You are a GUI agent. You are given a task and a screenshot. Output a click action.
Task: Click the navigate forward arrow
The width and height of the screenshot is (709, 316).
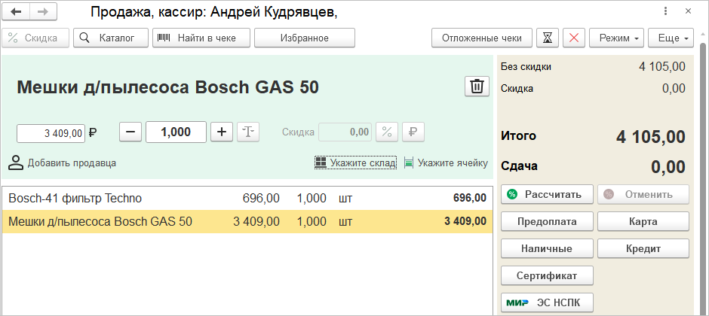42,12
